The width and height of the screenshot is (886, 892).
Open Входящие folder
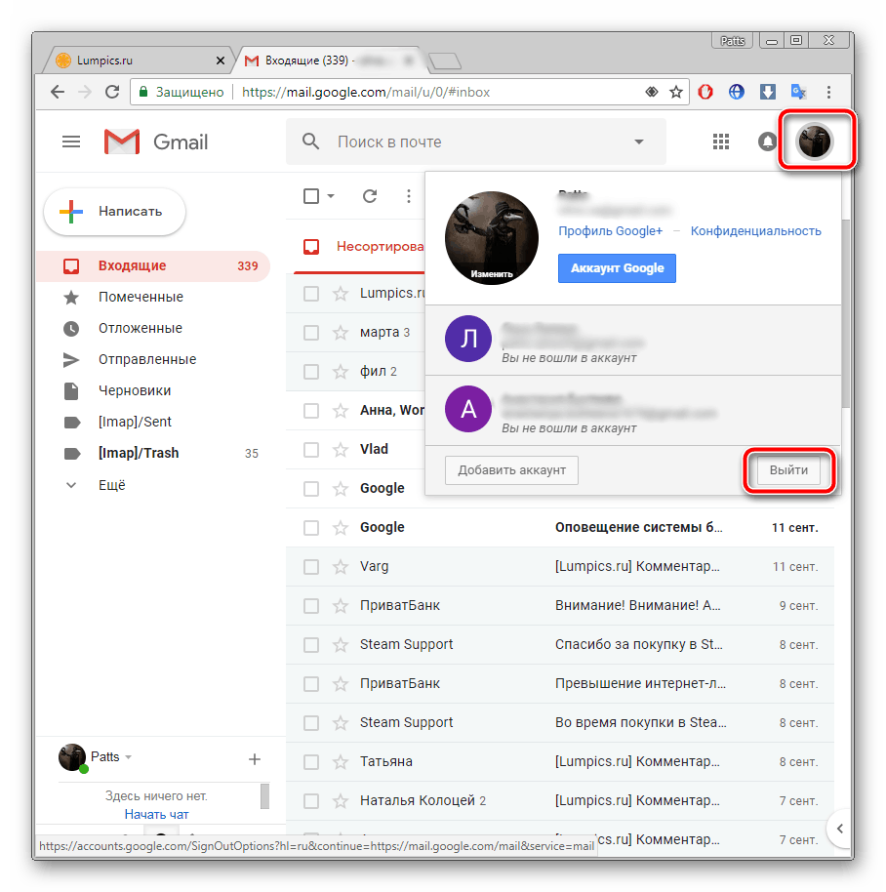[x=152, y=266]
